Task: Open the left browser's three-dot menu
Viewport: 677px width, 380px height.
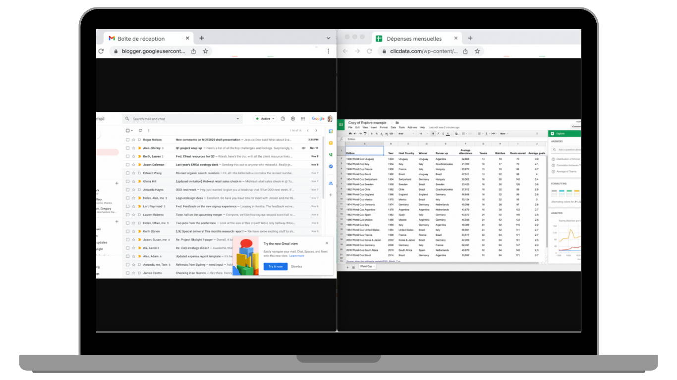Action: pos(328,51)
